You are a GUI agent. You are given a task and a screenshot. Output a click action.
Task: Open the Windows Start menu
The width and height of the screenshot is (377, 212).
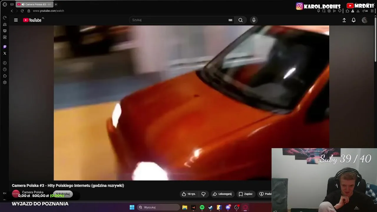click(x=132, y=207)
